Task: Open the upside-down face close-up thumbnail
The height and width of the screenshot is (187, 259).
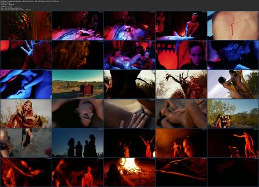Action: point(78,113)
